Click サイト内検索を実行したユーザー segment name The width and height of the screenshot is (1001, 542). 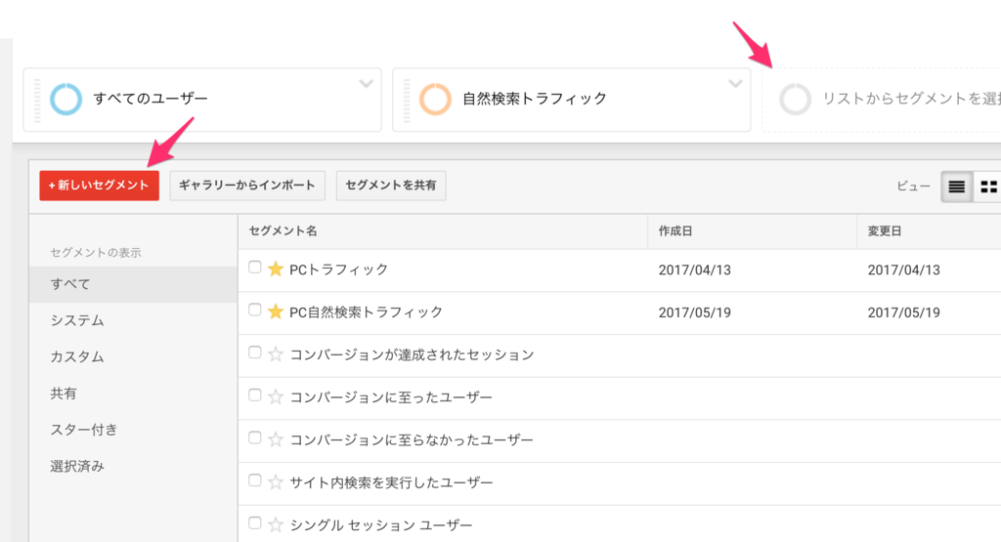[x=391, y=483]
